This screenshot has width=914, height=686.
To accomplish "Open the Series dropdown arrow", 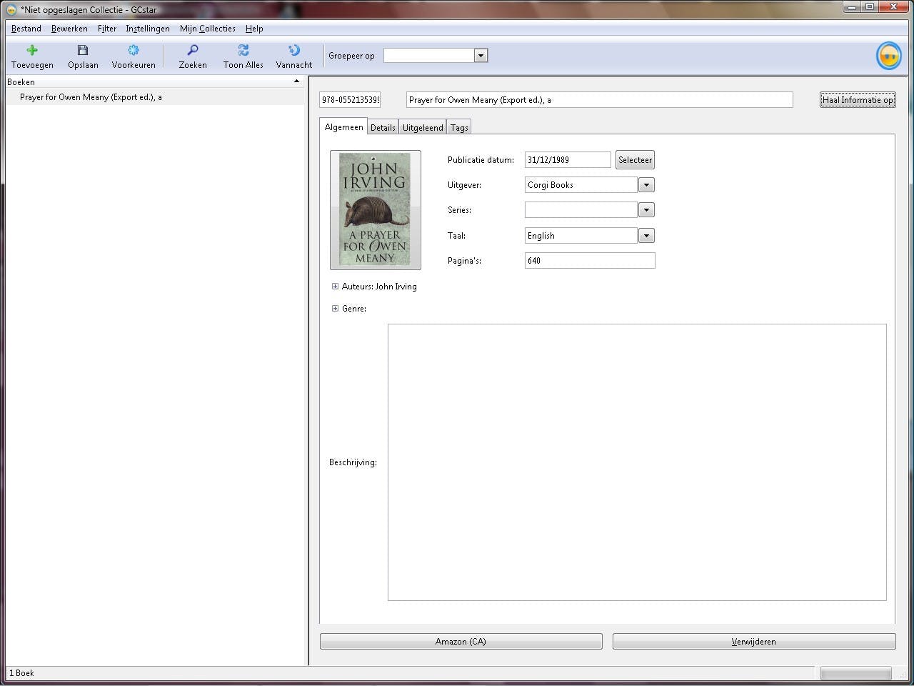I will 646,210.
